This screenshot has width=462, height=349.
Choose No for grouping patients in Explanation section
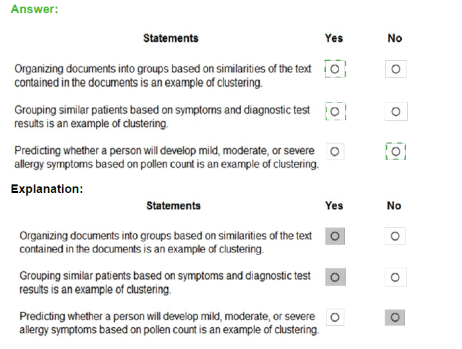click(x=395, y=277)
